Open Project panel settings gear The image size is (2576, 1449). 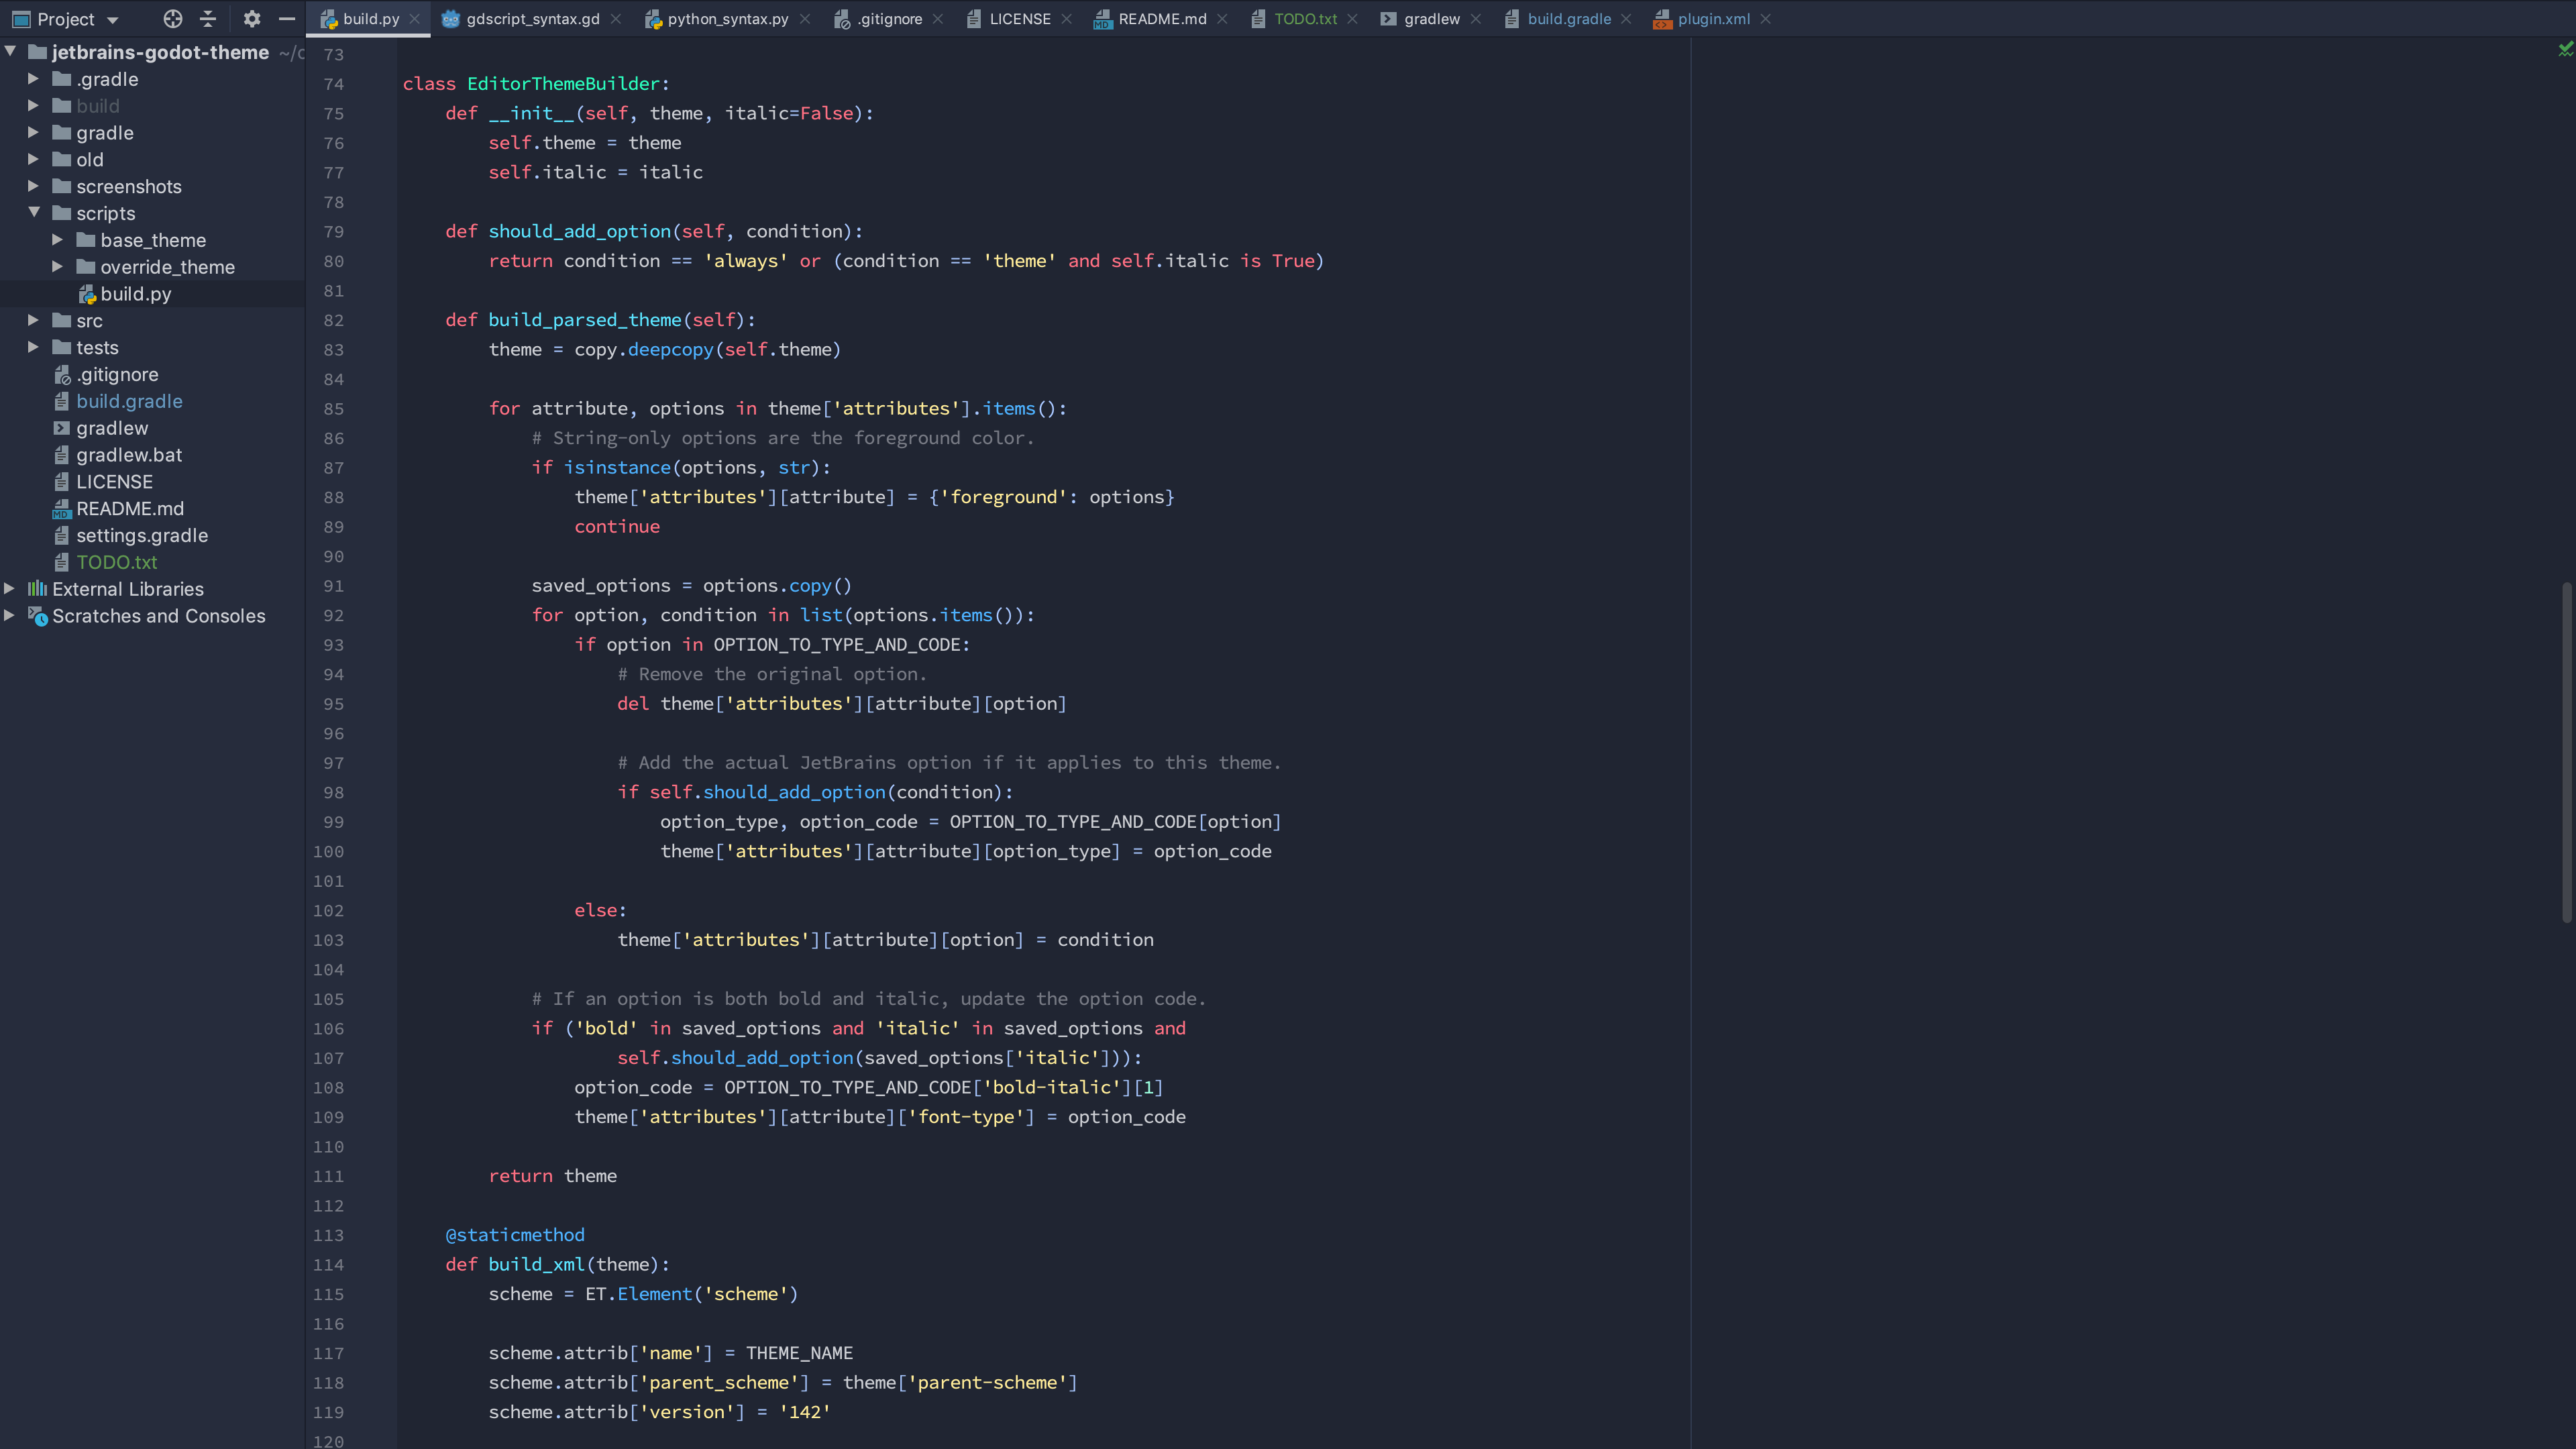tap(252, 19)
